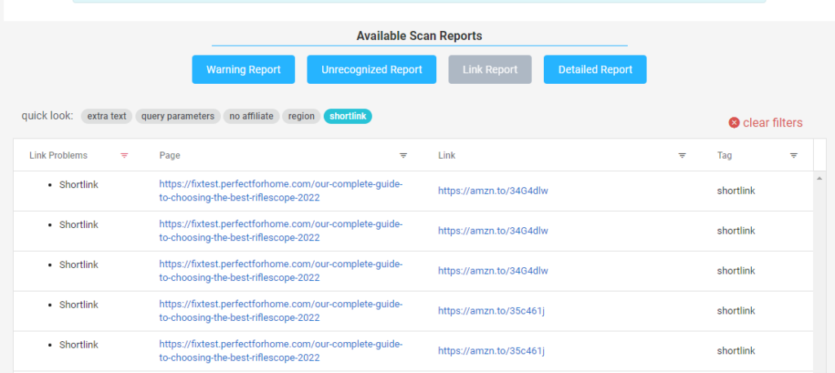Image resolution: width=835 pixels, height=373 pixels.
Task: Open the Warning Report
Action: tap(243, 70)
